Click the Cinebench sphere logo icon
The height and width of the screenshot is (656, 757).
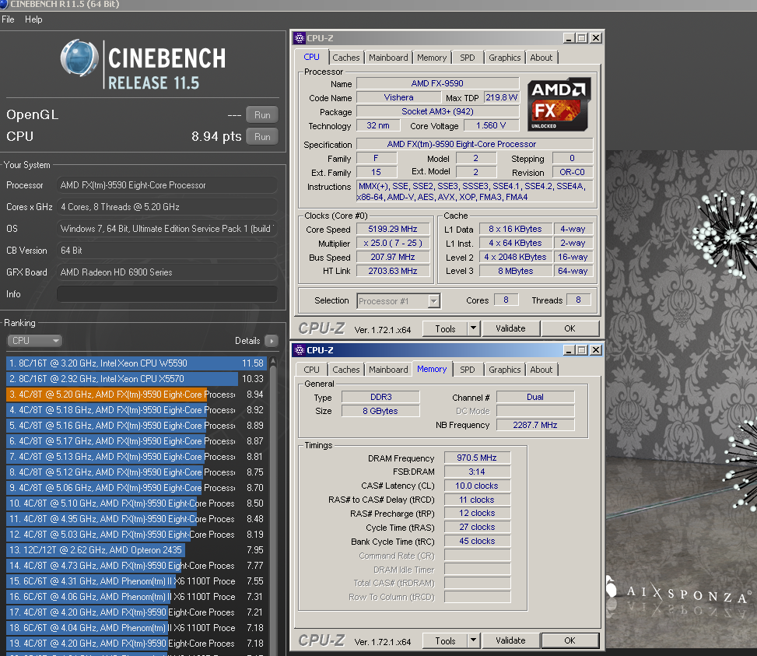pos(79,58)
